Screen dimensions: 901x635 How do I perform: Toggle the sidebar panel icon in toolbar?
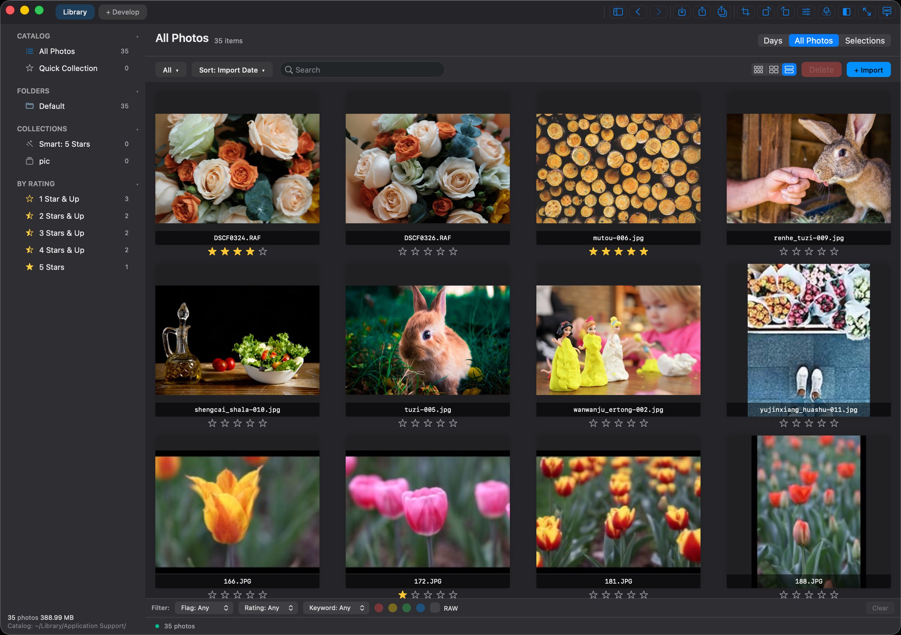(618, 12)
